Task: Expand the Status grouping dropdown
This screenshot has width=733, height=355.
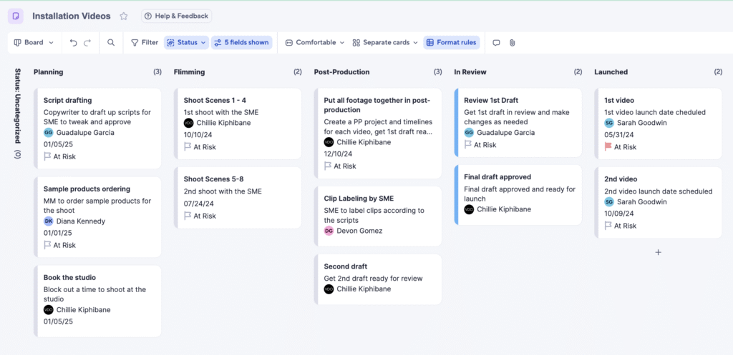Action: [186, 43]
